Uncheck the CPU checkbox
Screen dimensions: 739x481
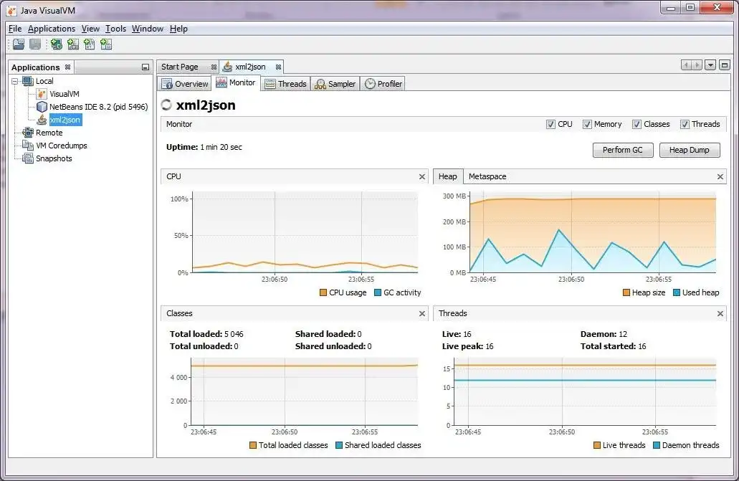(550, 125)
